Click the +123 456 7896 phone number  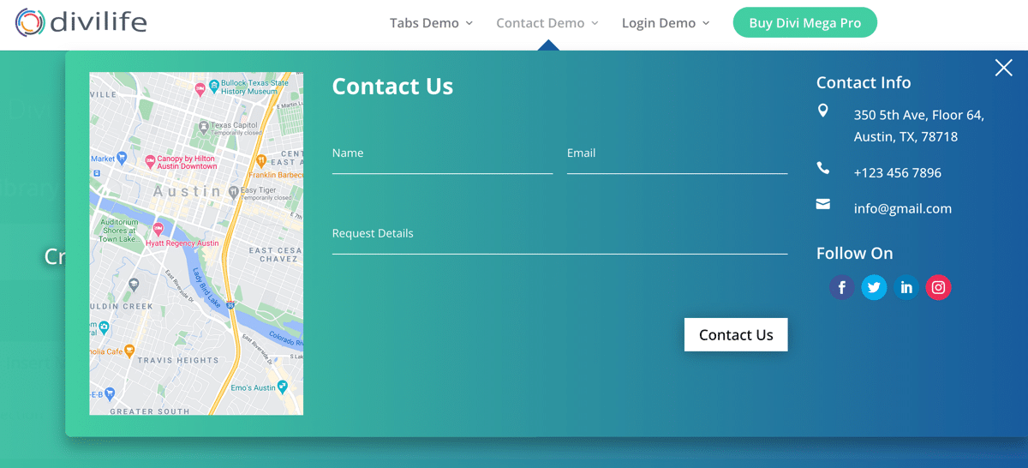898,172
